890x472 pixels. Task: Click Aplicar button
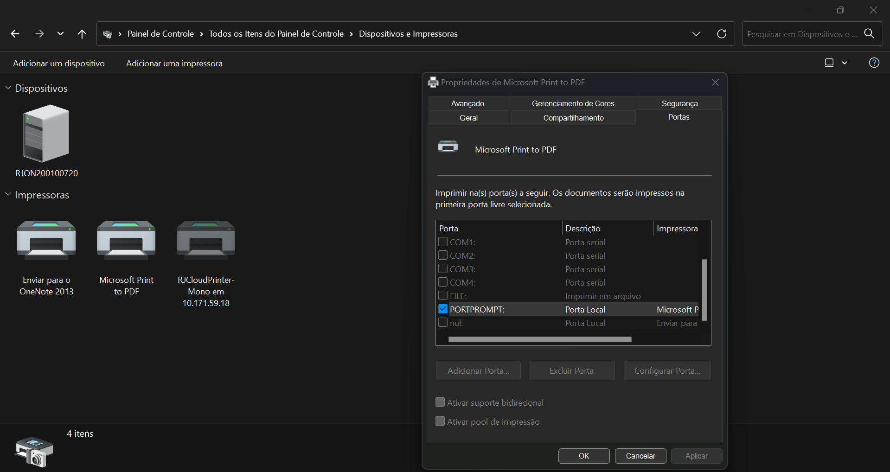(x=697, y=456)
